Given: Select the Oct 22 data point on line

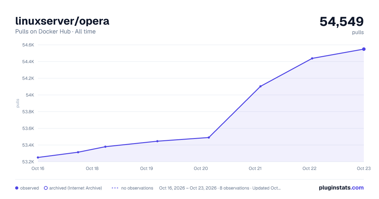Looking at the screenshot, I should (x=312, y=58).
